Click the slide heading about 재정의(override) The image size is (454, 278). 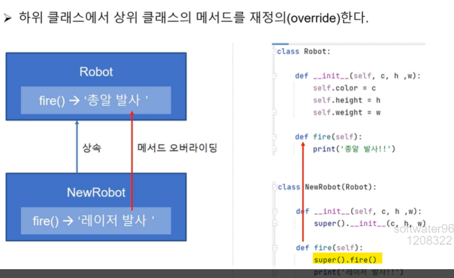click(x=193, y=18)
